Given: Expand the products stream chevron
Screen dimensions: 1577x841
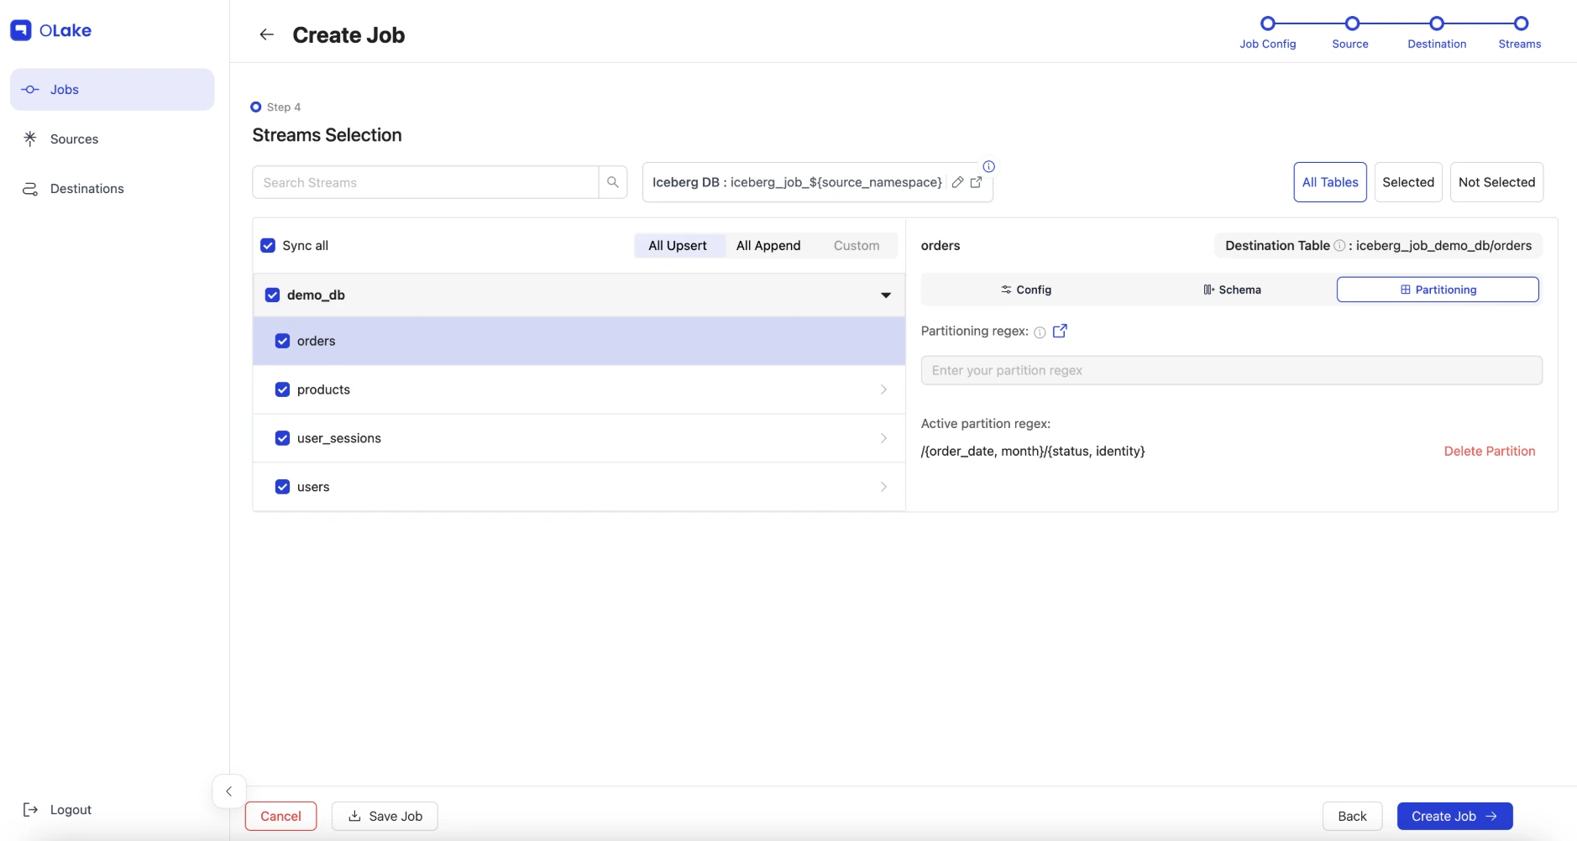Looking at the screenshot, I should click(883, 389).
